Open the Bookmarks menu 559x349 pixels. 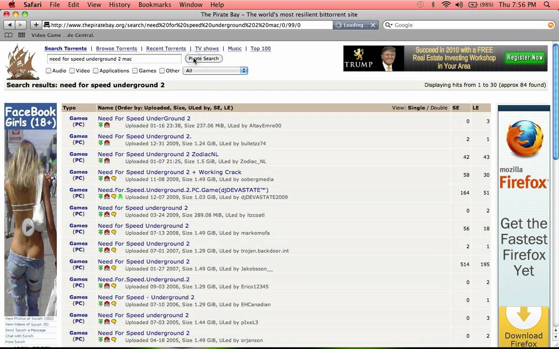click(x=155, y=5)
